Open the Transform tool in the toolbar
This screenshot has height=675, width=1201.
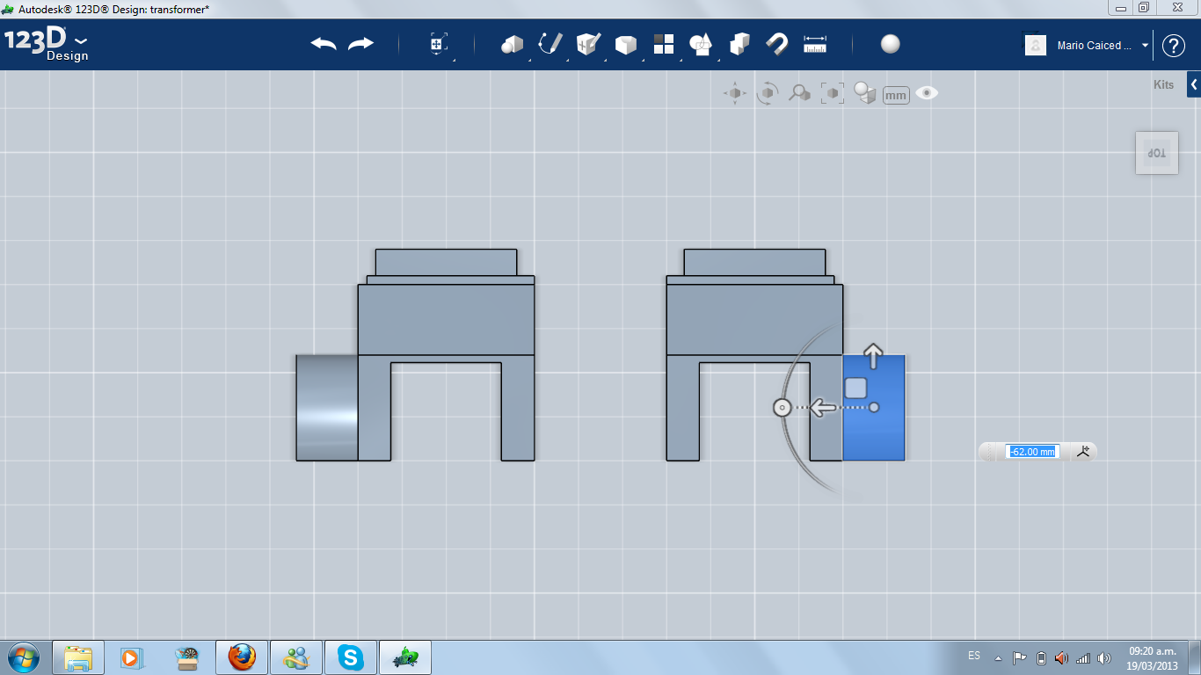[438, 44]
